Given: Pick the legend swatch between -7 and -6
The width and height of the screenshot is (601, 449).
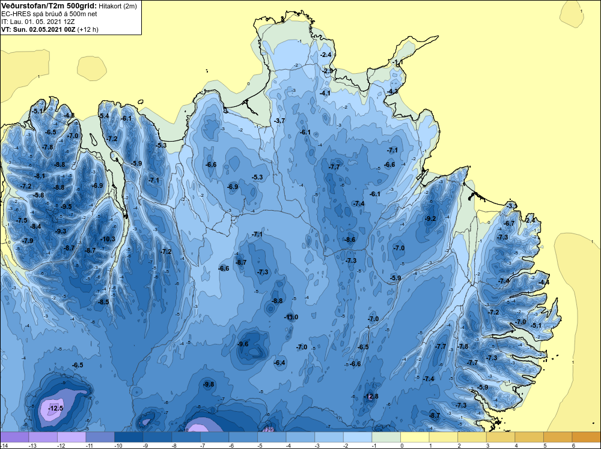Looking at the screenshot, I should pyautogui.click(x=215, y=437).
